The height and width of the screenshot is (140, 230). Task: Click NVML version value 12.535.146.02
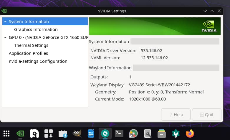154,58
